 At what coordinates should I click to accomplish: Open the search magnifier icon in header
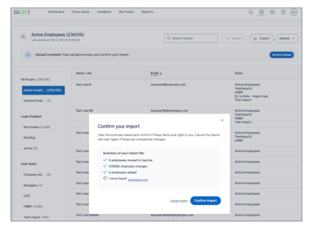(x=251, y=12)
